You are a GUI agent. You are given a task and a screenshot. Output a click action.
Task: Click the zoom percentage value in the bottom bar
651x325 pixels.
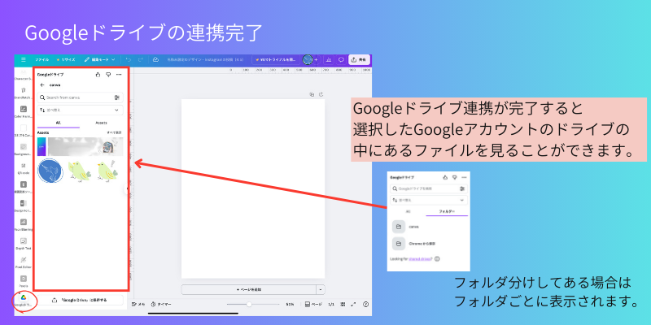[x=290, y=304]
